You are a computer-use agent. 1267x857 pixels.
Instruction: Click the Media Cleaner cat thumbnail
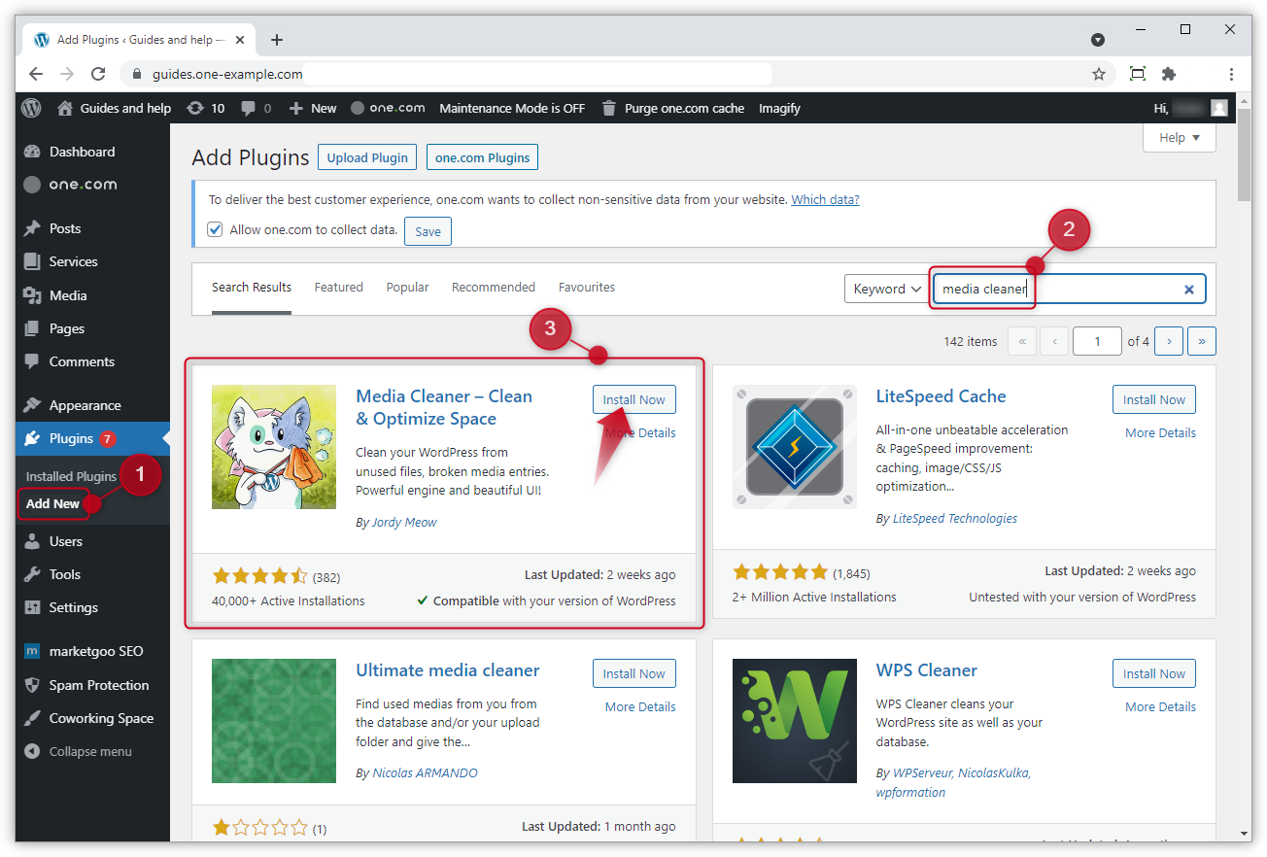point(273,447)
